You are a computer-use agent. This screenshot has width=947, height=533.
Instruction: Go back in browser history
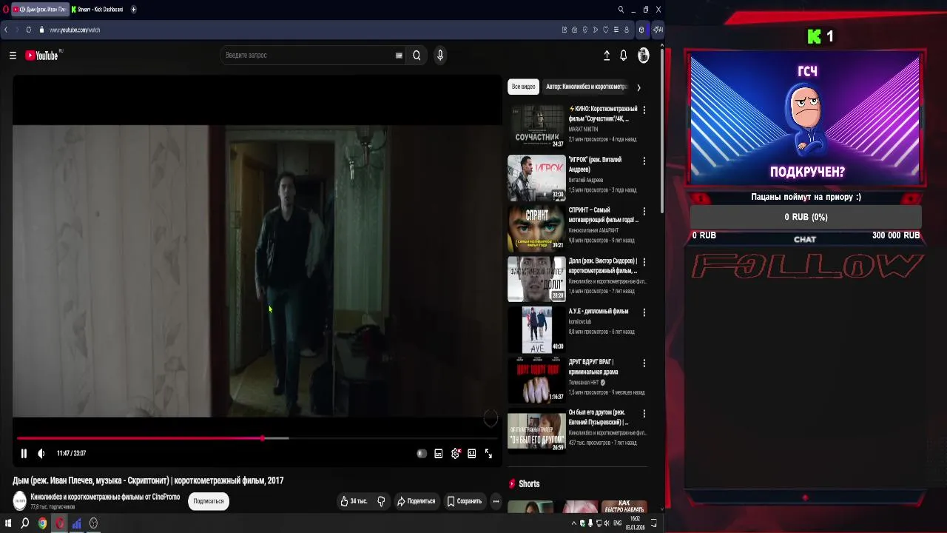[6, 30]
